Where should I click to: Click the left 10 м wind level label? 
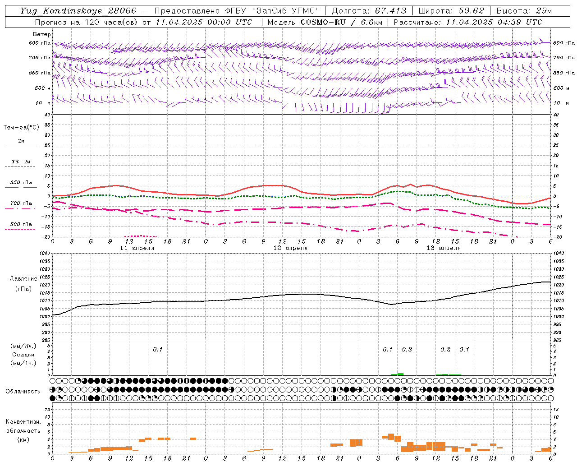43,103
